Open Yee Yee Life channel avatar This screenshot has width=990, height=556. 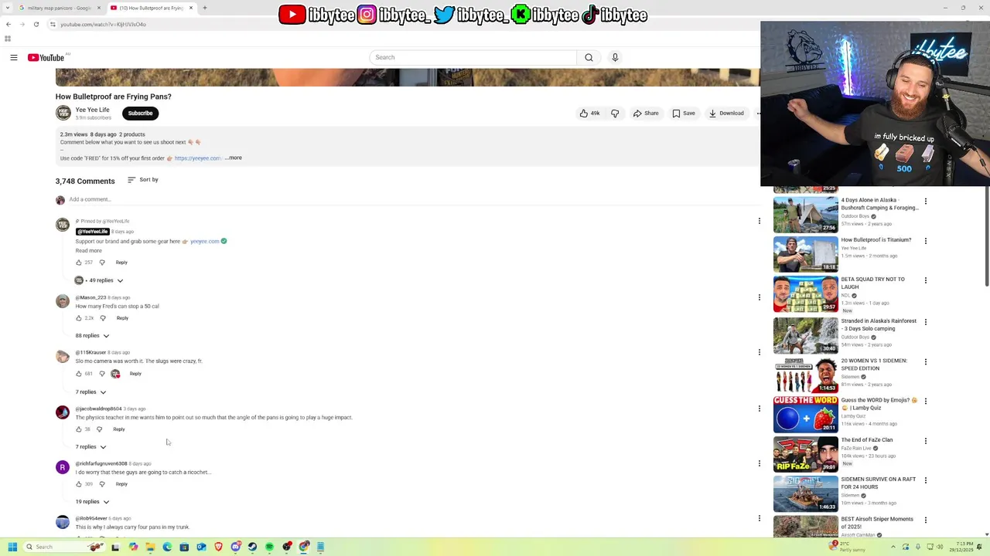(63, 114)
